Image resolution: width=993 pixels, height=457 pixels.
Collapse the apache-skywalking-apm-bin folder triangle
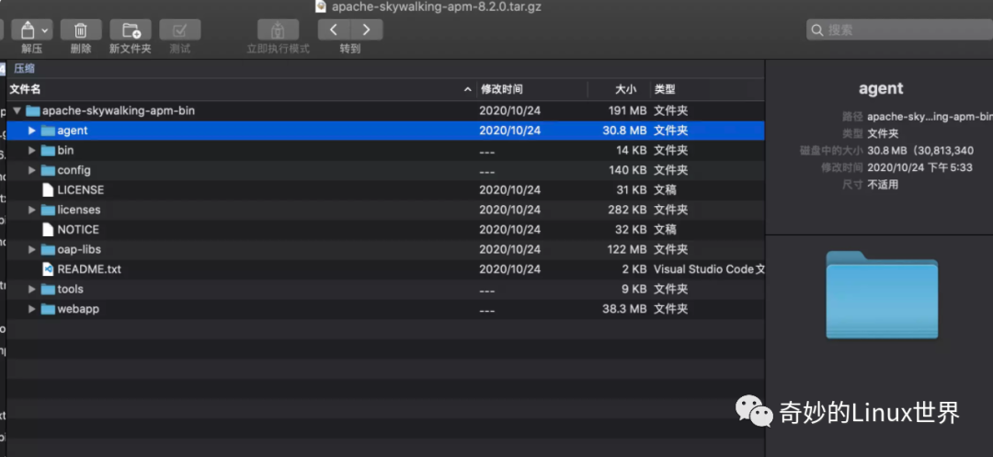coord(17,110)
